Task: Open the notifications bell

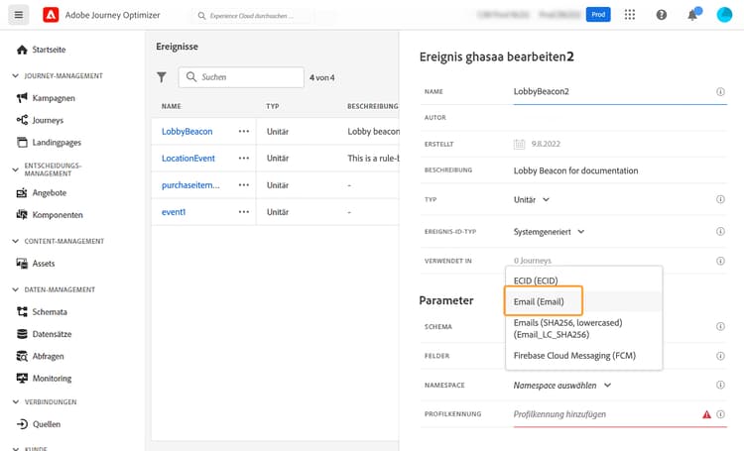Action: [692, 15]
